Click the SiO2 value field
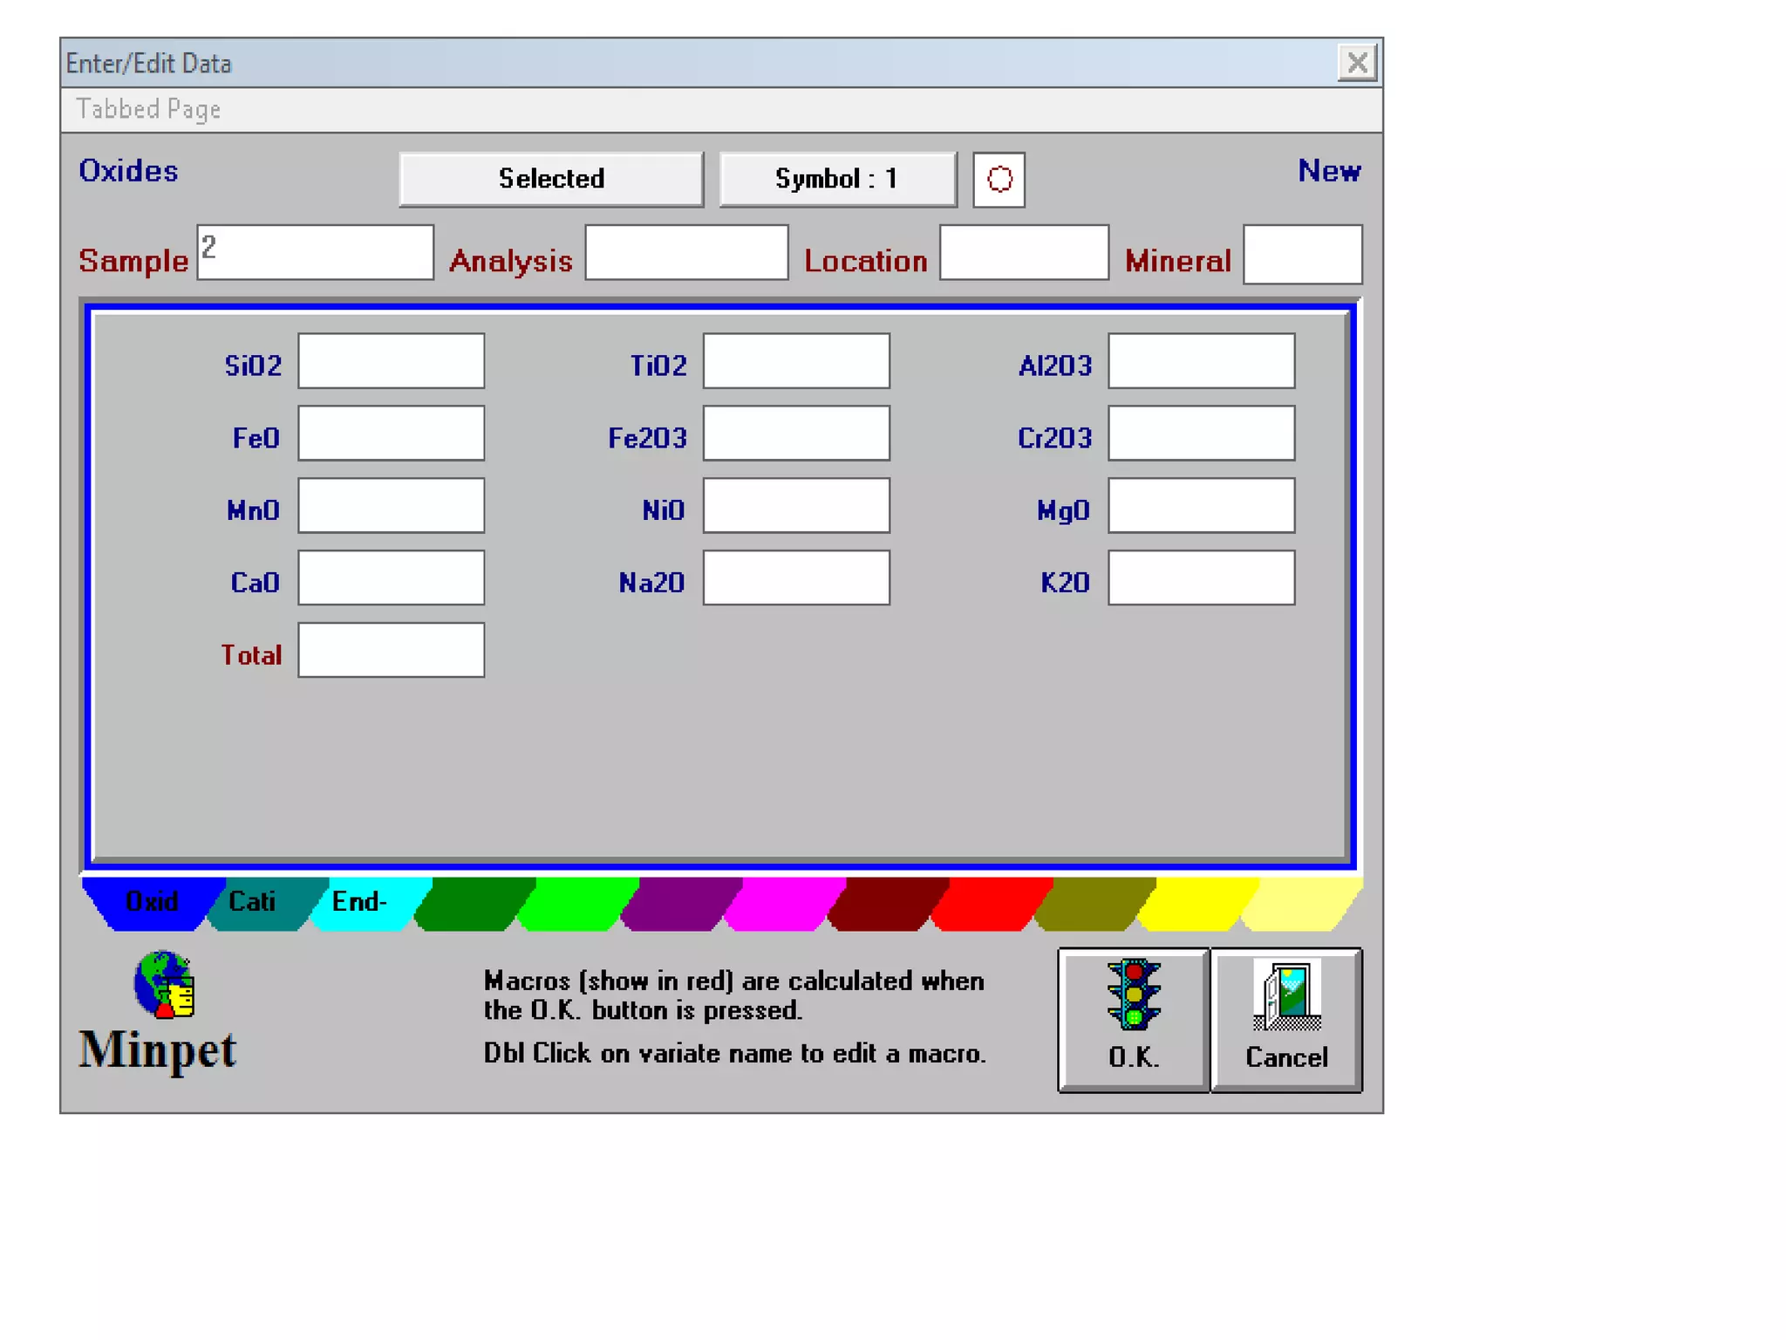The image size is (1786, 1340). coord(391,361)
